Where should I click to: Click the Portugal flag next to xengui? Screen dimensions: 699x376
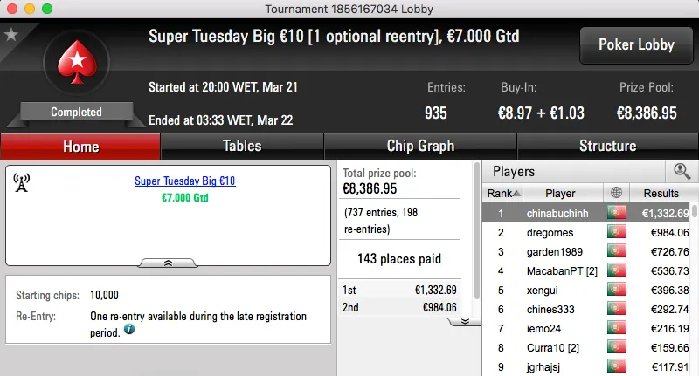(x=619, y=290)
